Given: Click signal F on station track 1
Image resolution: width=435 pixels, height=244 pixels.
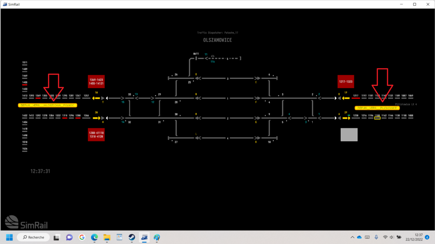Looking at the screenshot, I should click(257, 99).
